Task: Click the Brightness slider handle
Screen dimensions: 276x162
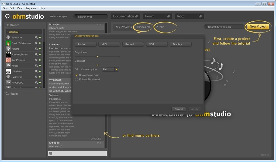Action: (x=97, y=57)
